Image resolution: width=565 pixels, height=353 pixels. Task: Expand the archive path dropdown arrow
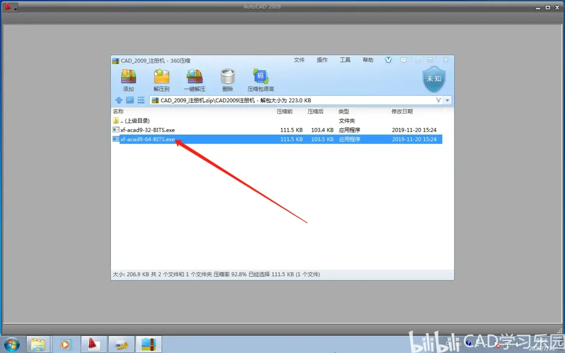pos(447,100)
